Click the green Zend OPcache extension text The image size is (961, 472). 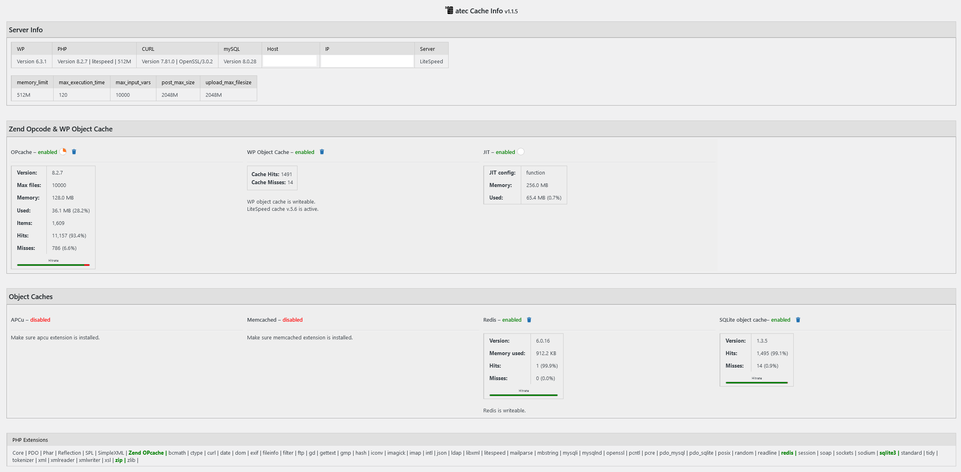tap(146, 453)
